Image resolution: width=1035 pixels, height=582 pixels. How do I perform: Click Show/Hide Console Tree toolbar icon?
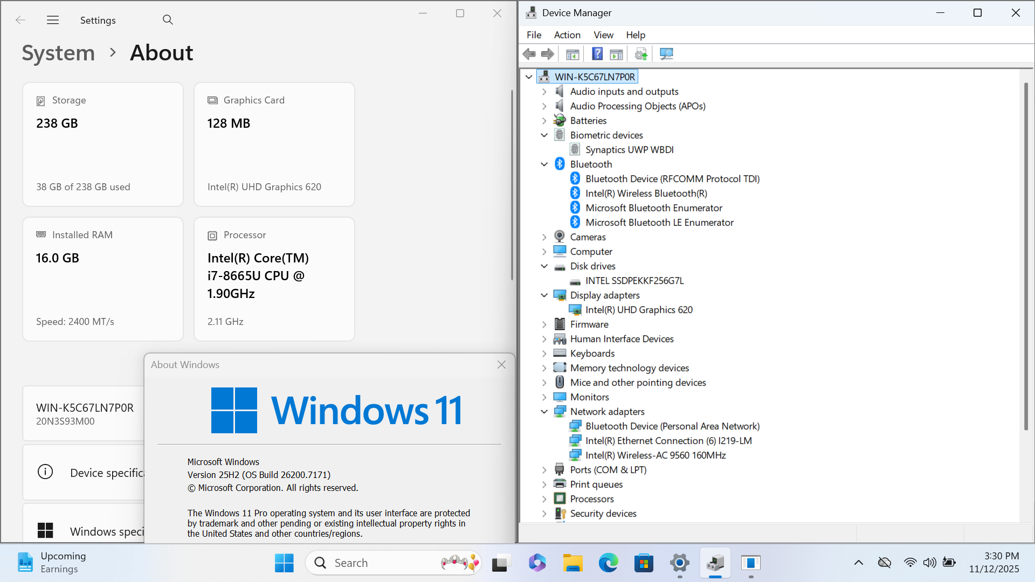(572, 54)
